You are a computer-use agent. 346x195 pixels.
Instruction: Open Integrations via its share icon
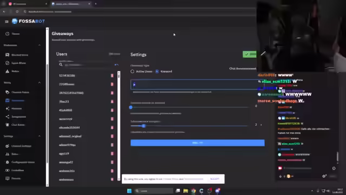pyautogui.click(x=7, y=116)
